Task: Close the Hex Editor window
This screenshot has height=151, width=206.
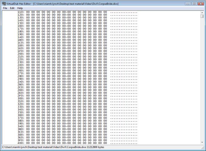Action: click(201, 4)
